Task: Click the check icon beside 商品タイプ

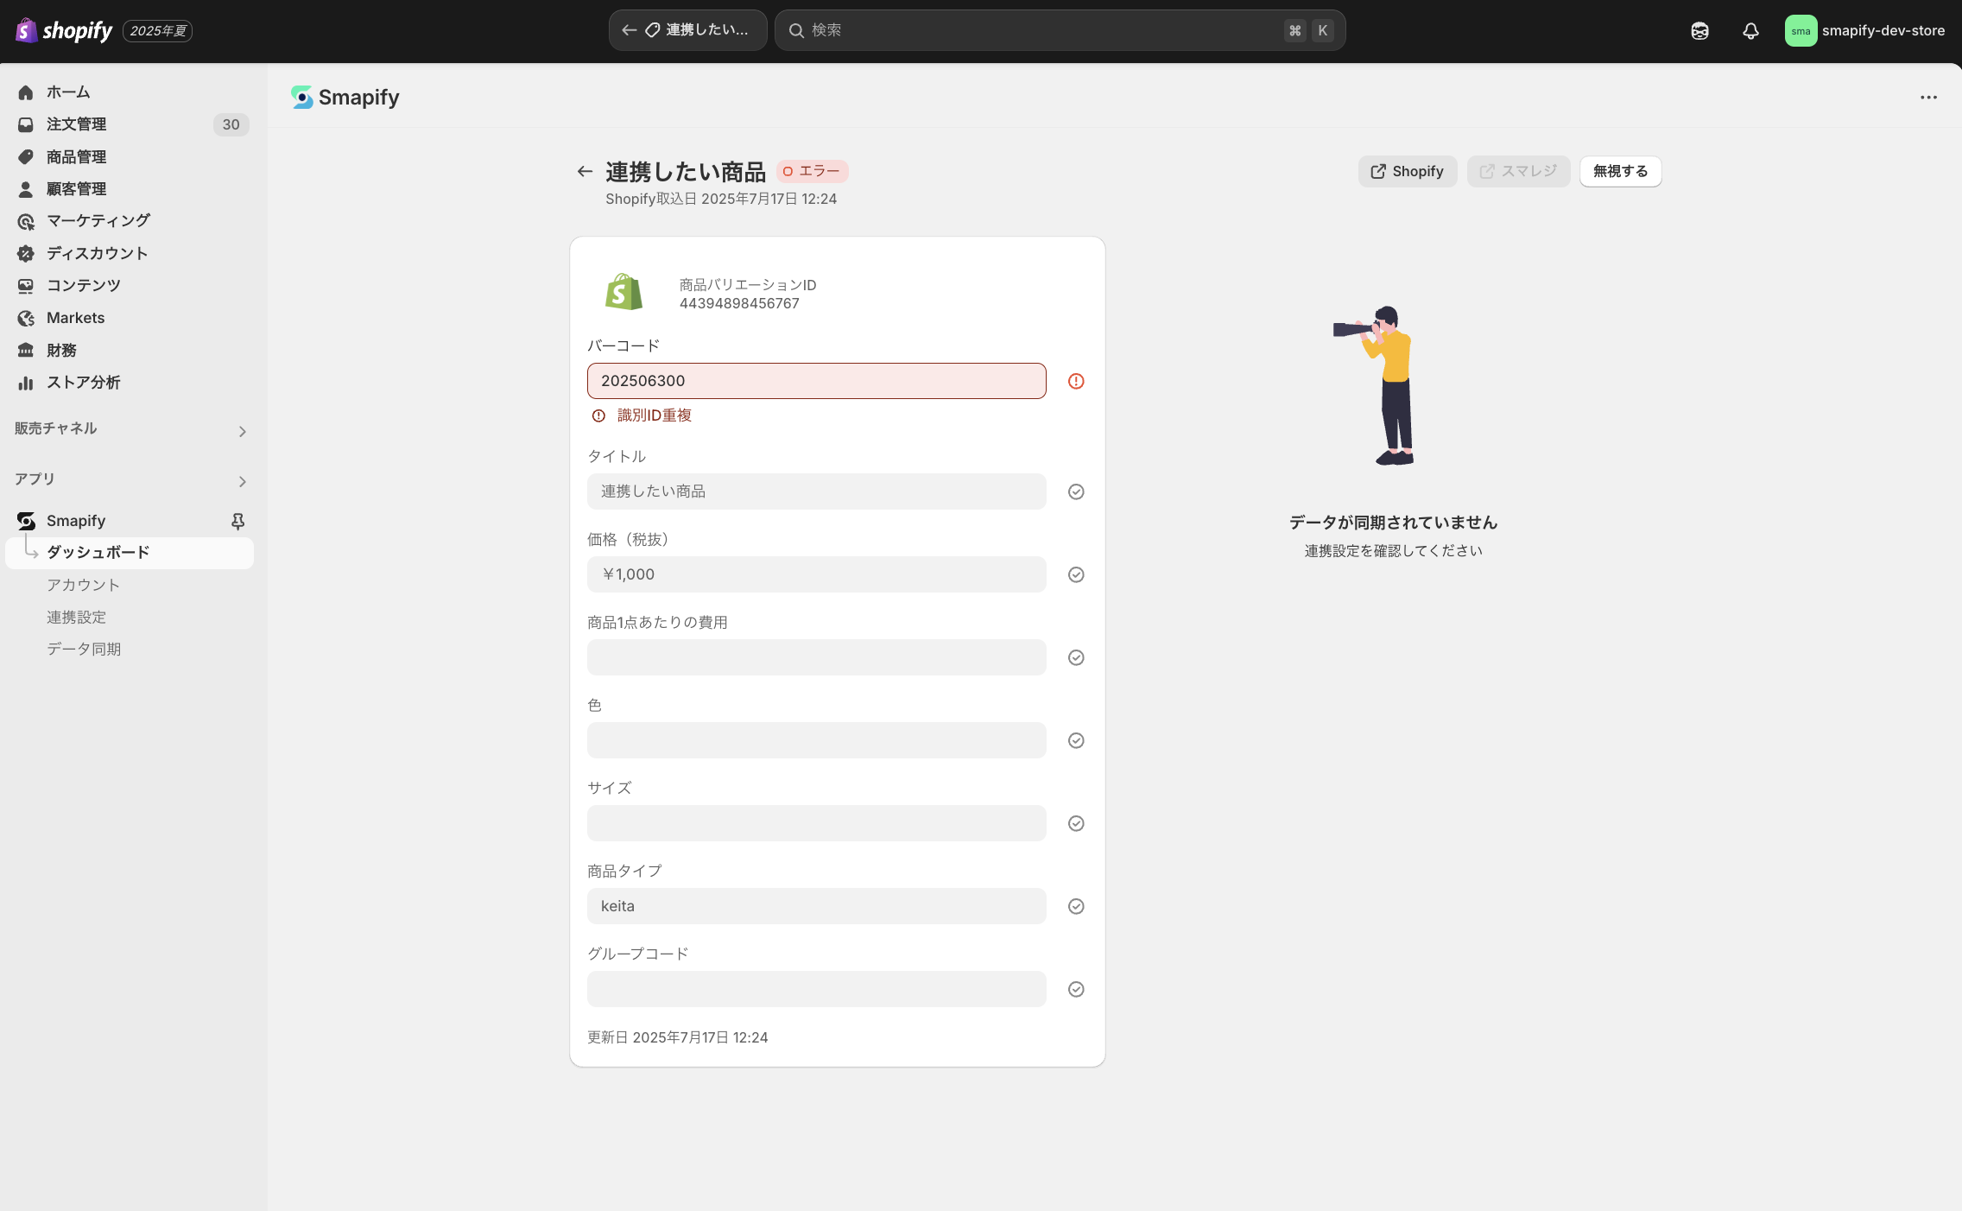Action: click(x=1076, y=906)
